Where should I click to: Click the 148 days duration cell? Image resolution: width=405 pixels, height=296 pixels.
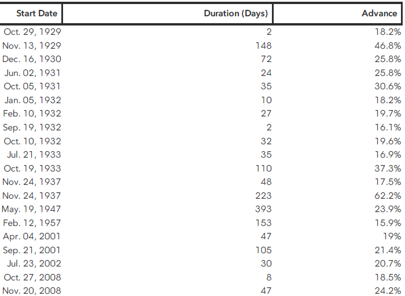pyautogui.click(x=263, y=45)
